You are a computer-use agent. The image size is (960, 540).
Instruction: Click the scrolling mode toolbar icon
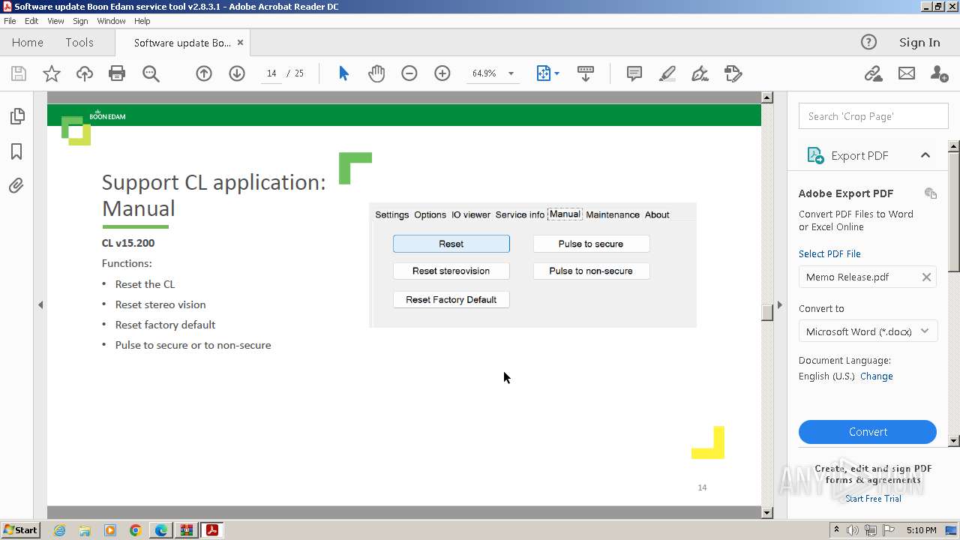[x=586, y=73]
